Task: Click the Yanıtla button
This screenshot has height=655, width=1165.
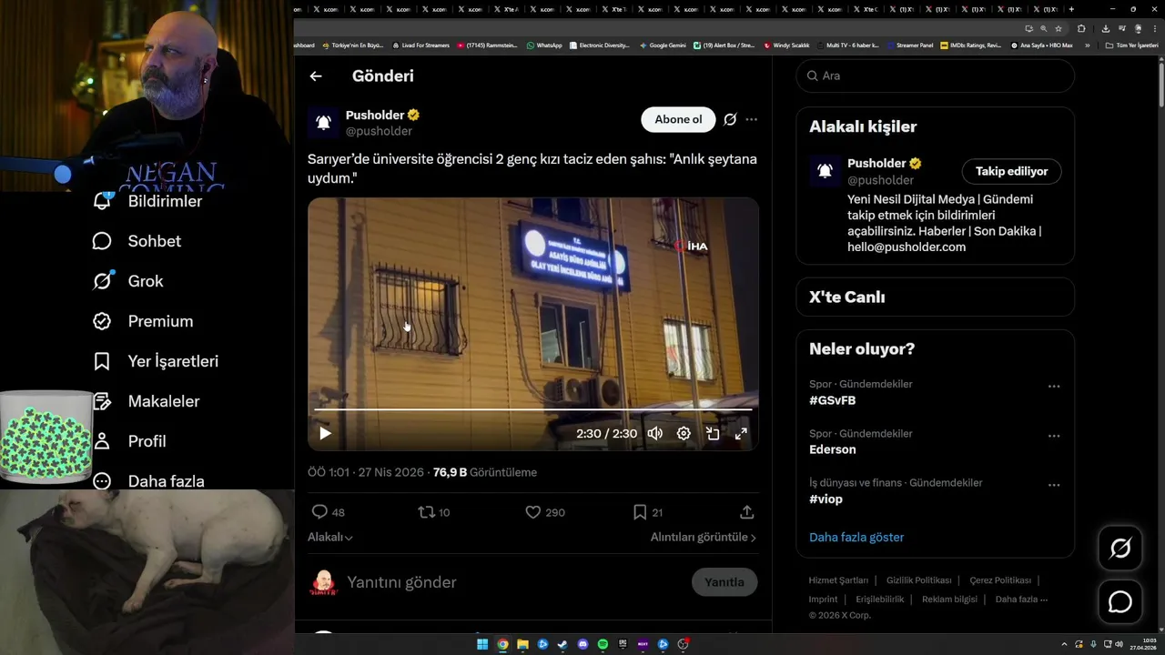Action: pyautogui.click(x=724, y=582)
